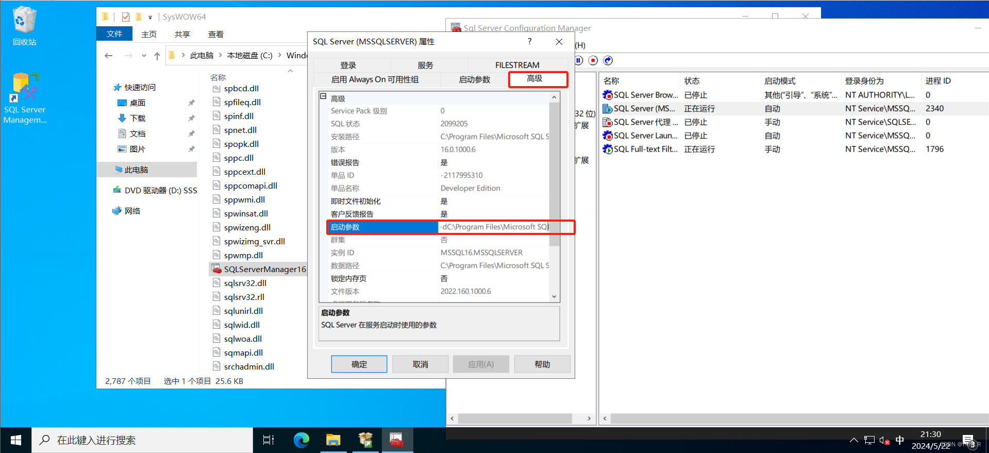Select SQL Full-text Filter service icon
The width and height of the screenshot is (989, 453).
(607, 149)
